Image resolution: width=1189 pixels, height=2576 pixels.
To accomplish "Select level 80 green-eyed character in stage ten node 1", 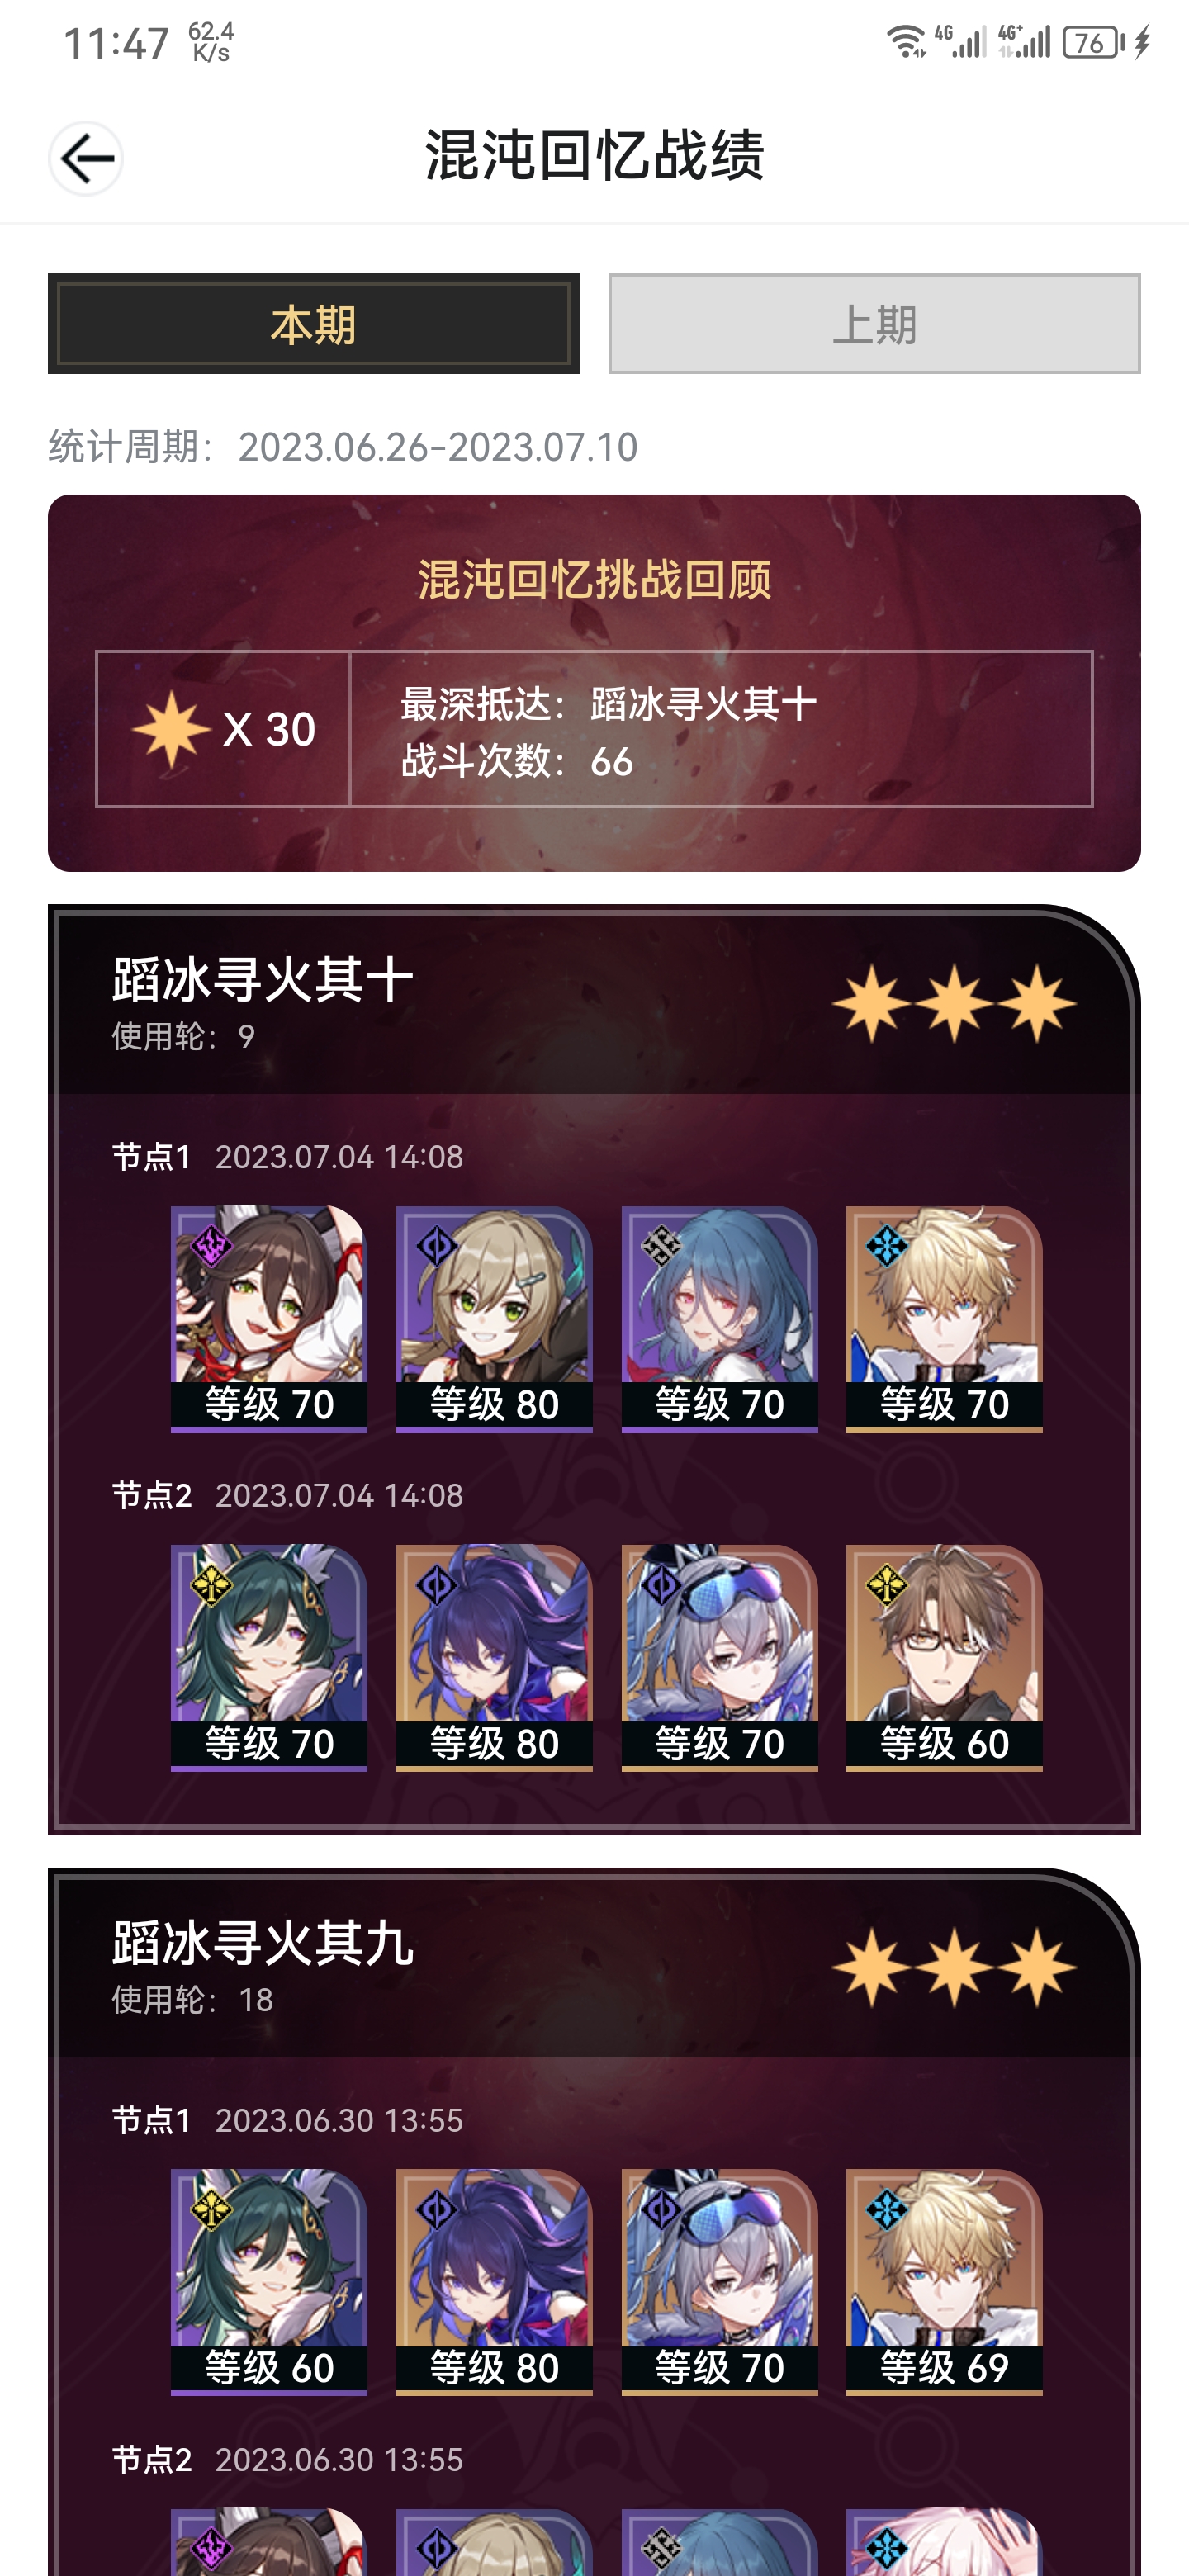I will click(x=494, y=1318).
